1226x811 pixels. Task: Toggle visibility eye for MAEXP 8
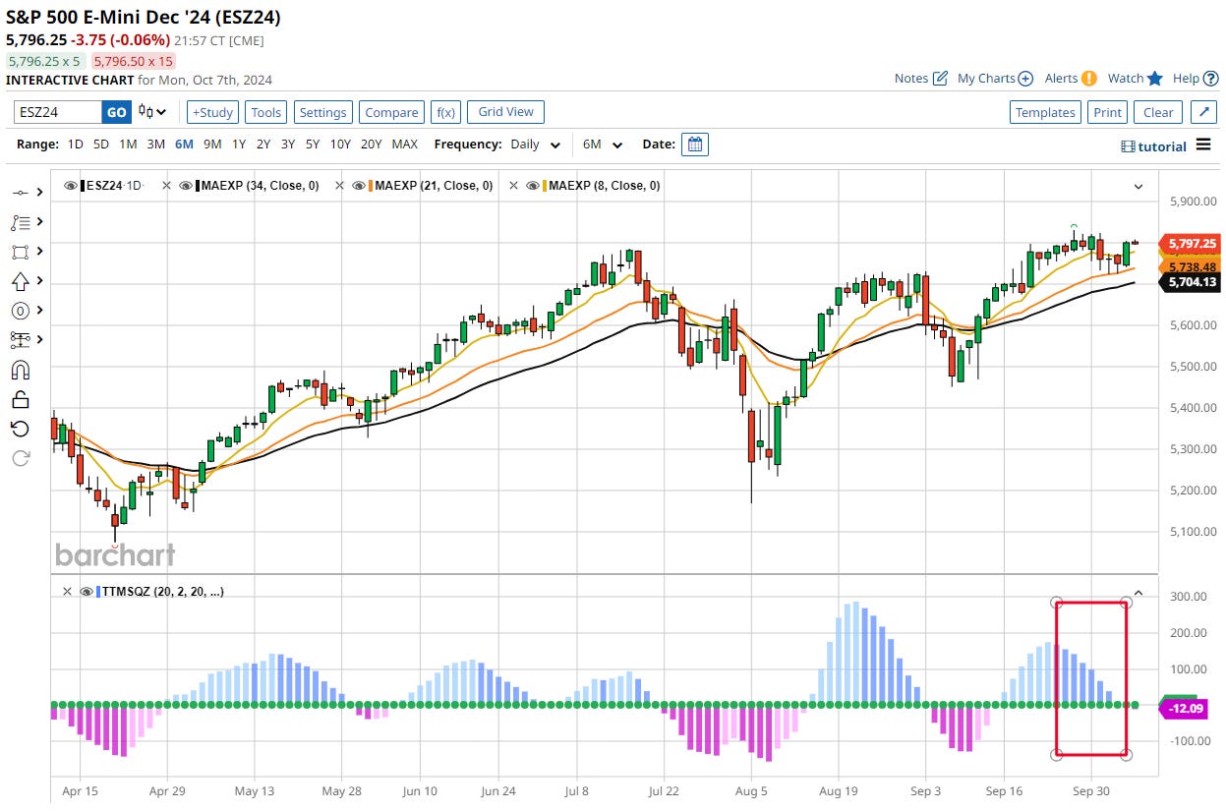point(533,185)
